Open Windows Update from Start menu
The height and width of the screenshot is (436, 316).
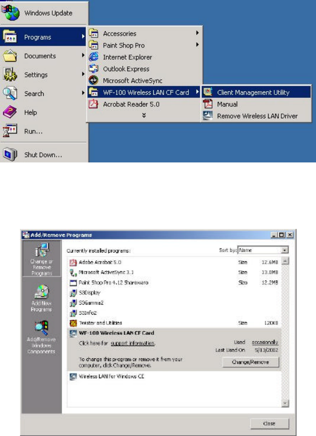44,13
